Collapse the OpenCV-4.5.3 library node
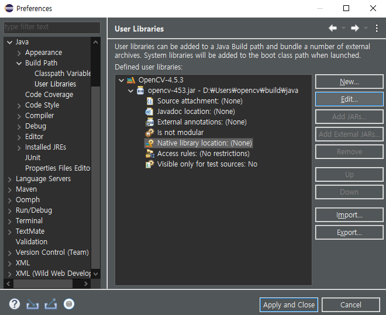This screenshot has height=315, width=386. pos(121,81)
